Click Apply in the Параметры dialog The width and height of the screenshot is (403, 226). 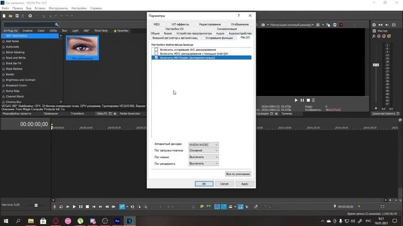pyautogui.click(x=244, y=184)
